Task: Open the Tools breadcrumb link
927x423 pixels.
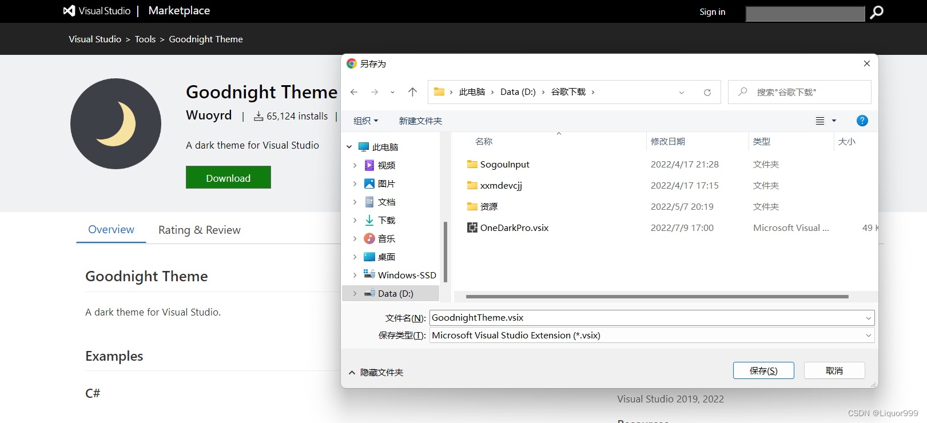Action: tap(145, 39)
